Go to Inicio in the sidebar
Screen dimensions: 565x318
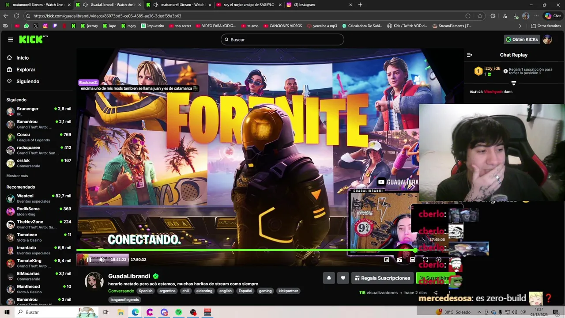(x=18, y=58)
